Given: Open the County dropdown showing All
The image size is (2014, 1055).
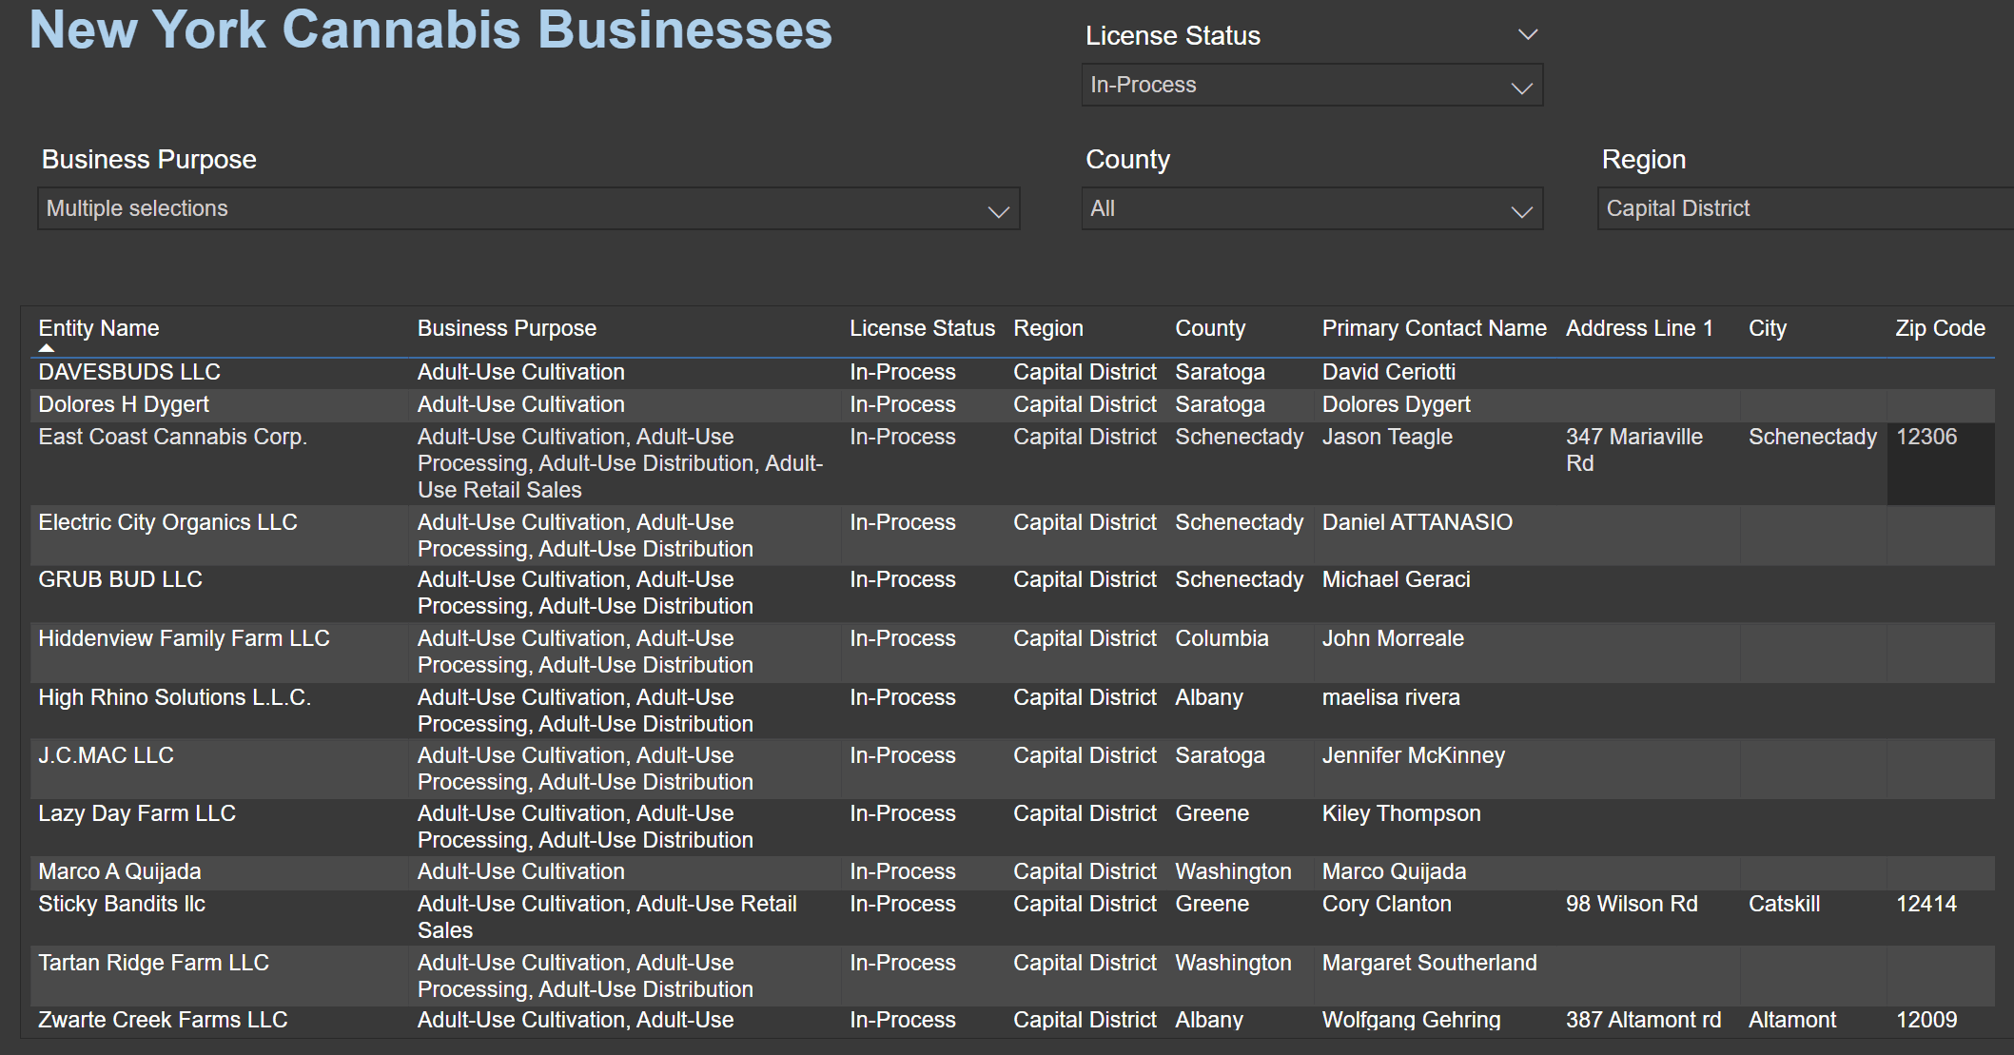Looking at the screenshot, I should pyautogui.click(x=1311, y=208).
